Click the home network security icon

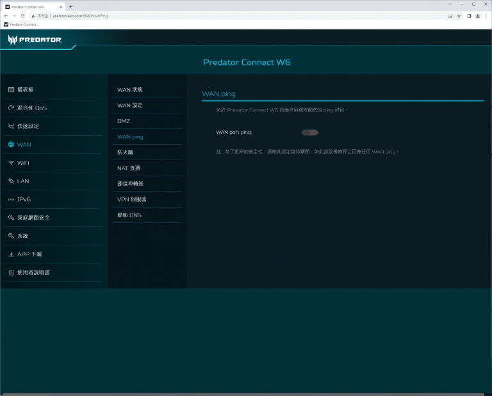(x=11, y=217)
